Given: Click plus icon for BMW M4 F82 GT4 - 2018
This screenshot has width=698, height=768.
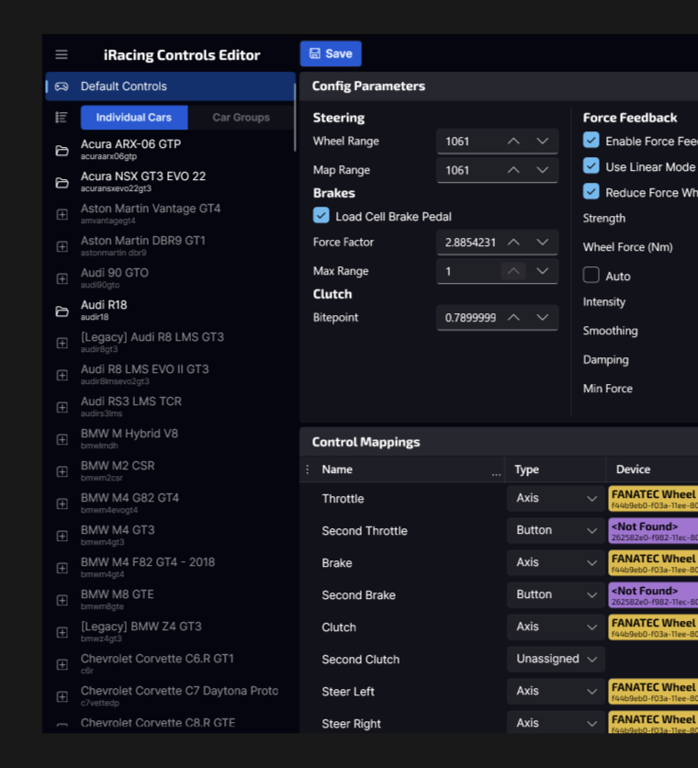Looking at the screenshot, I should pos(62,568).
